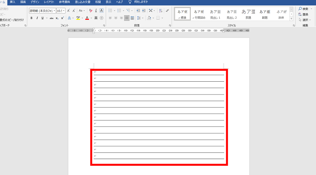
Task: Insert numbered list
Action: (x=119, y=10)
